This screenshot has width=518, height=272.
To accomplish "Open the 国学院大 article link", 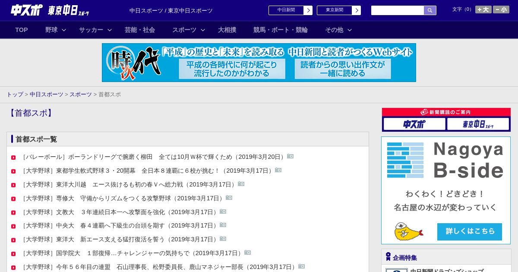I will [x=132, y=253].
